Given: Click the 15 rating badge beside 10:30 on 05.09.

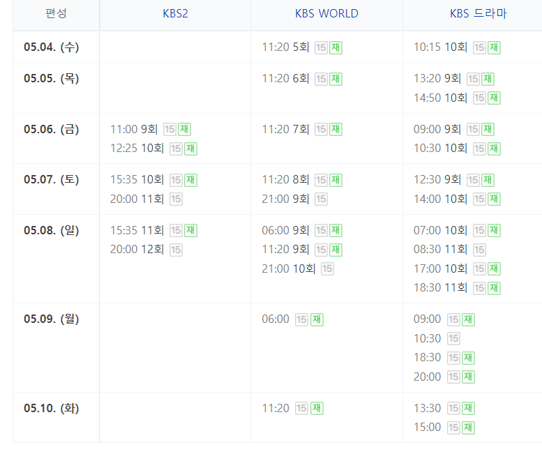Looking at the screenshot, I should (x=453, y=339).
